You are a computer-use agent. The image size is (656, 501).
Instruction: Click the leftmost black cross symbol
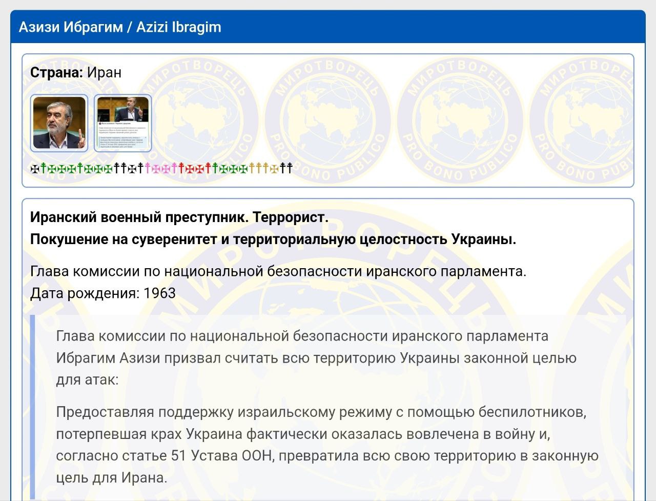(x=34, y=168)
